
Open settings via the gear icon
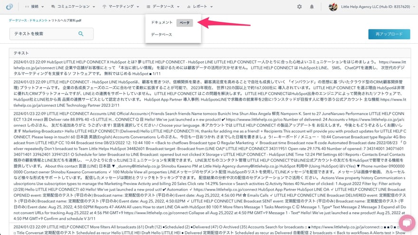(x=299, y=7)
